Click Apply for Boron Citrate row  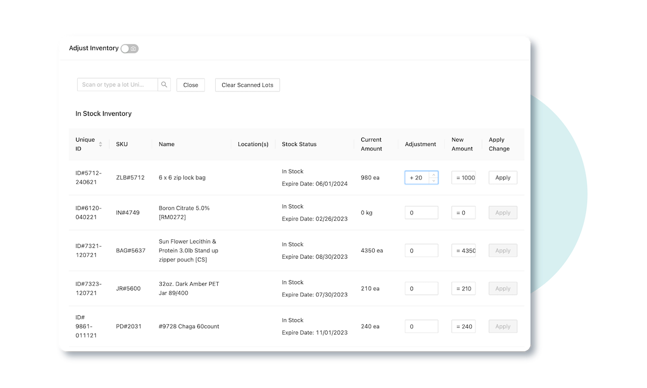503,213
